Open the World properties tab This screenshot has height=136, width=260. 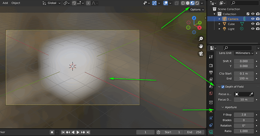point(211,94)
